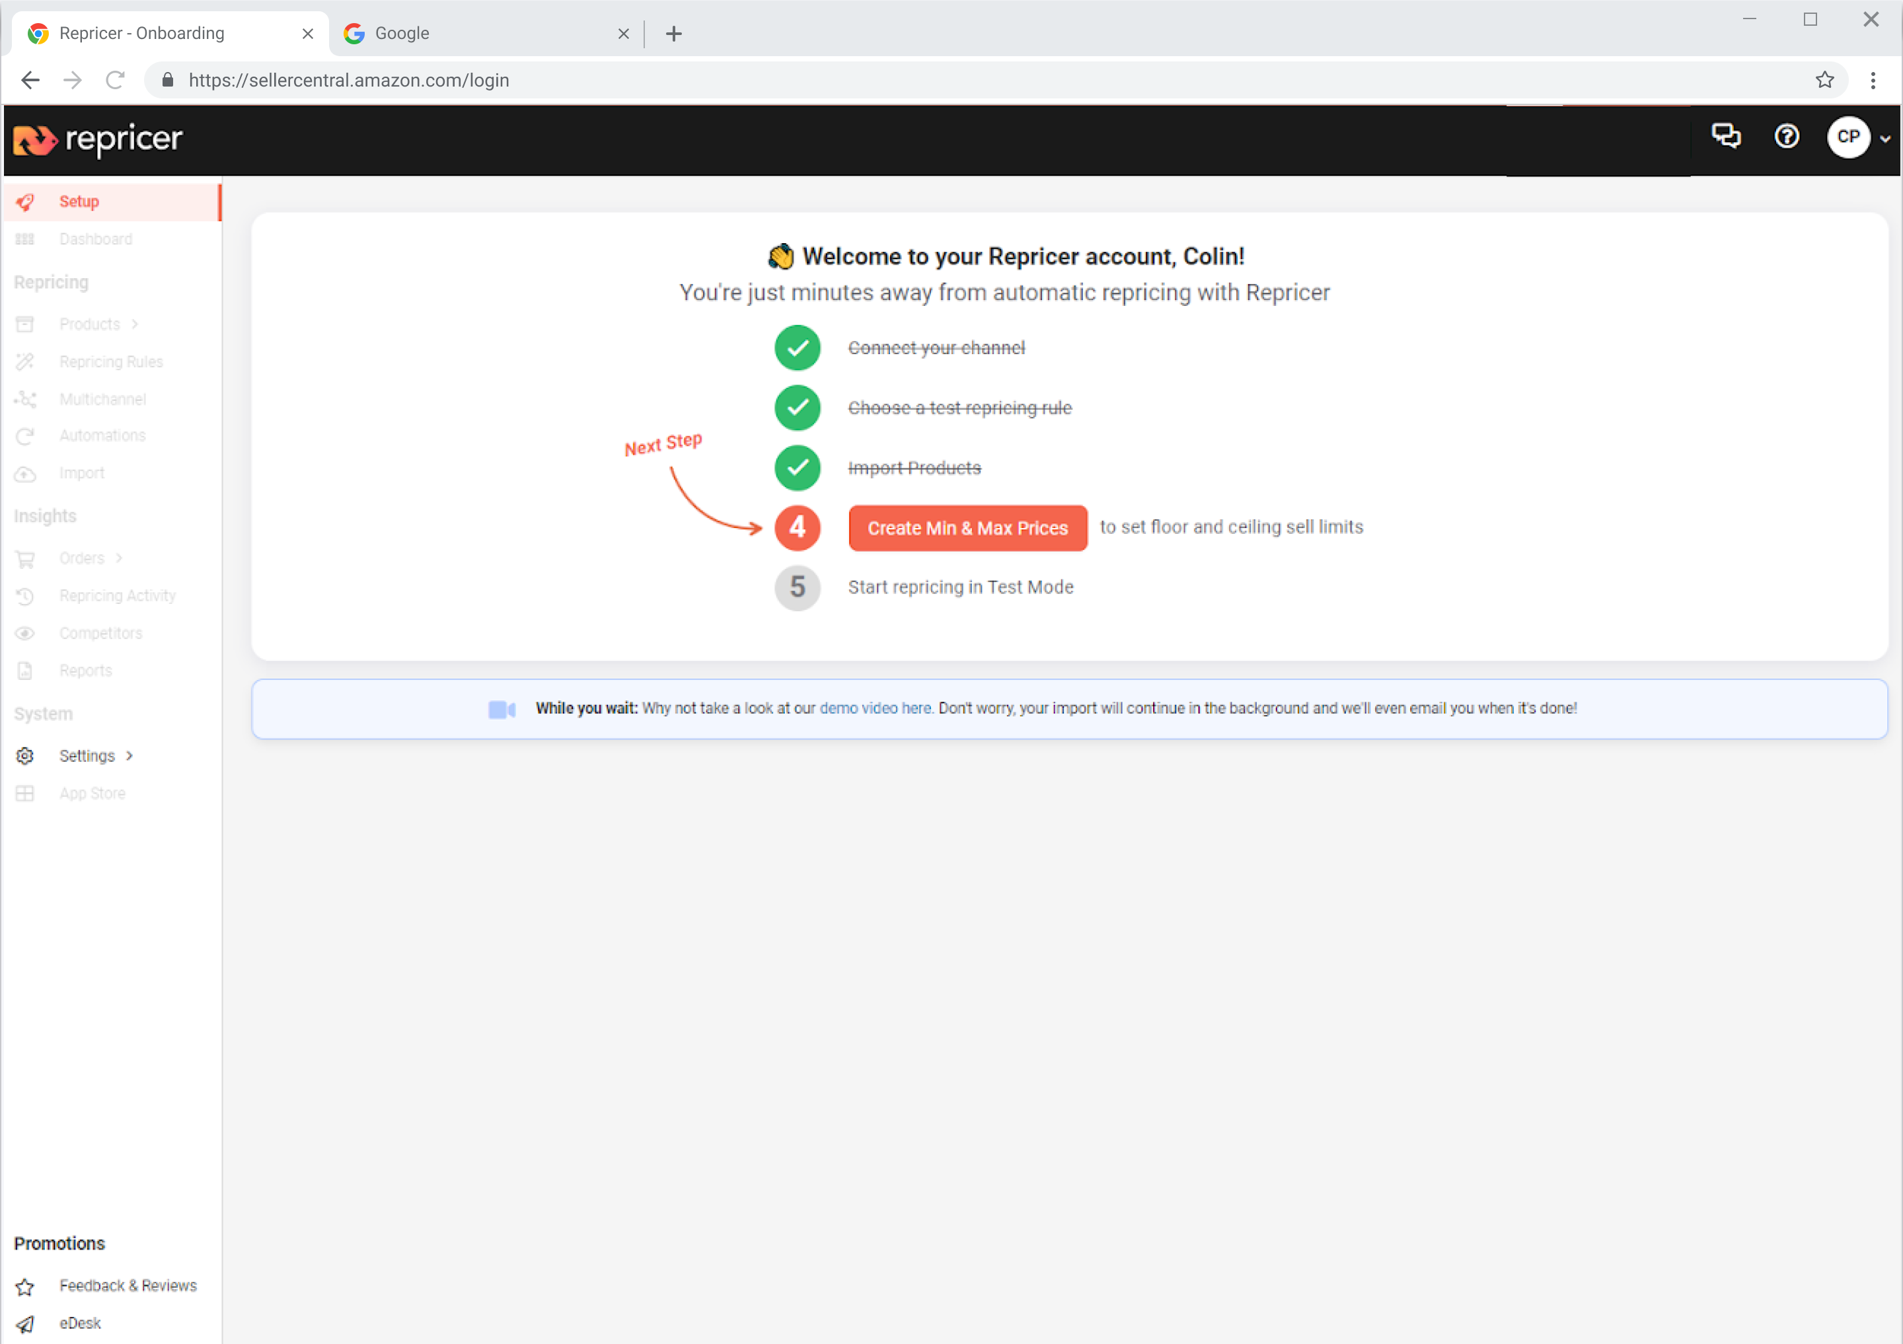The height and width of the screenshot is (1344, 1903).
Task: Close the Google browser tab
Action: (x=623, y=34)
